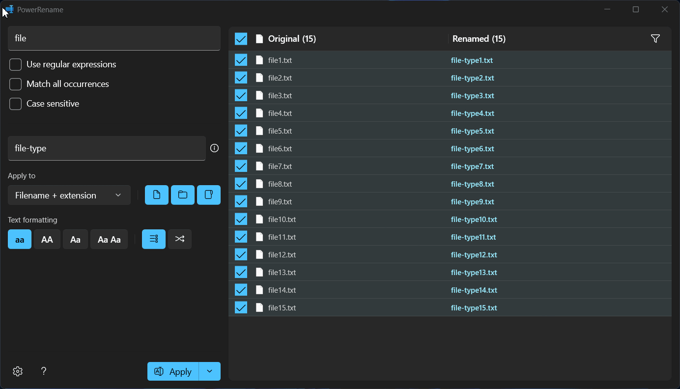Screen dimensions: 680x389
Task: Toggle select-all checkbox in header
Action: coord(241,39)
